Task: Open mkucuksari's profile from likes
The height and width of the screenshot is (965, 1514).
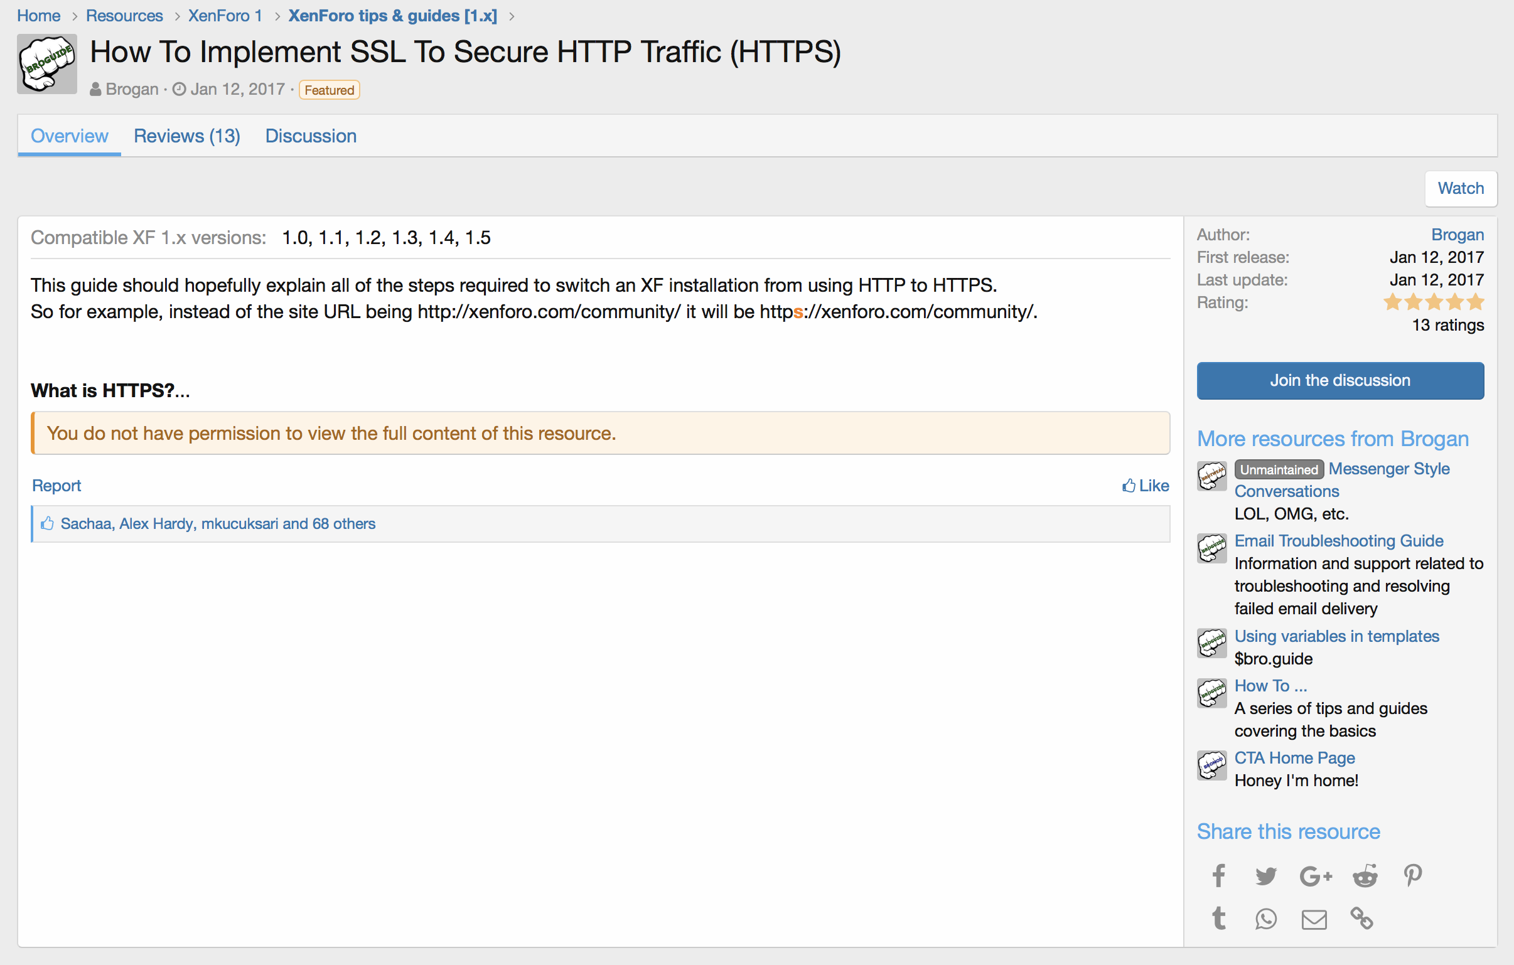Action: tap(239, 524)
